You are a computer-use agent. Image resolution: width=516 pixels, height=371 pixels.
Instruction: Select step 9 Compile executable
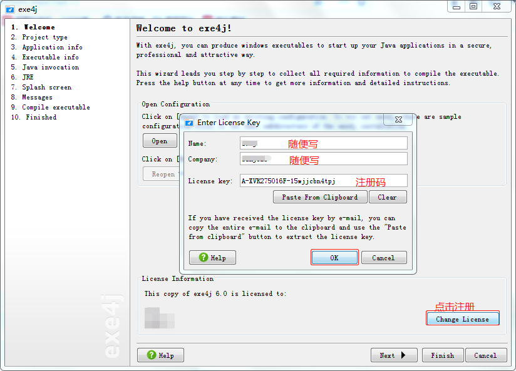50,107
